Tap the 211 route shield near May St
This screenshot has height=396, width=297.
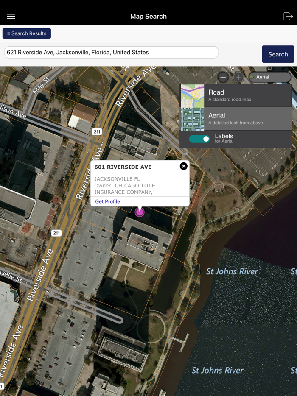pos(97,132)
